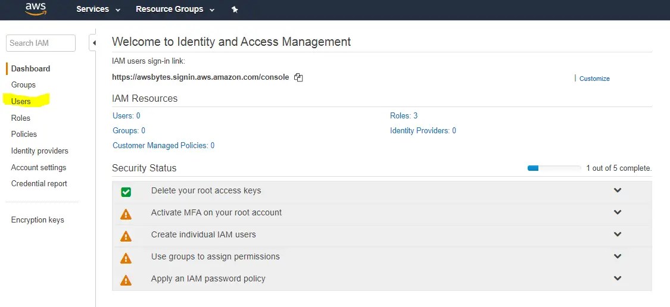
Task: Click the awsbytes sign-in URL text
Action: pyautogui.click(x=200, y=77)
